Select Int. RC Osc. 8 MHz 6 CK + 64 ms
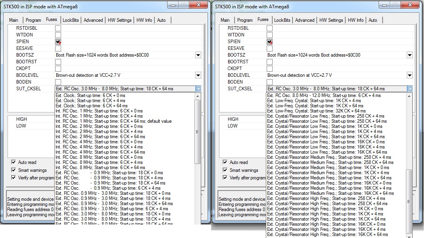 coord(100,168)
